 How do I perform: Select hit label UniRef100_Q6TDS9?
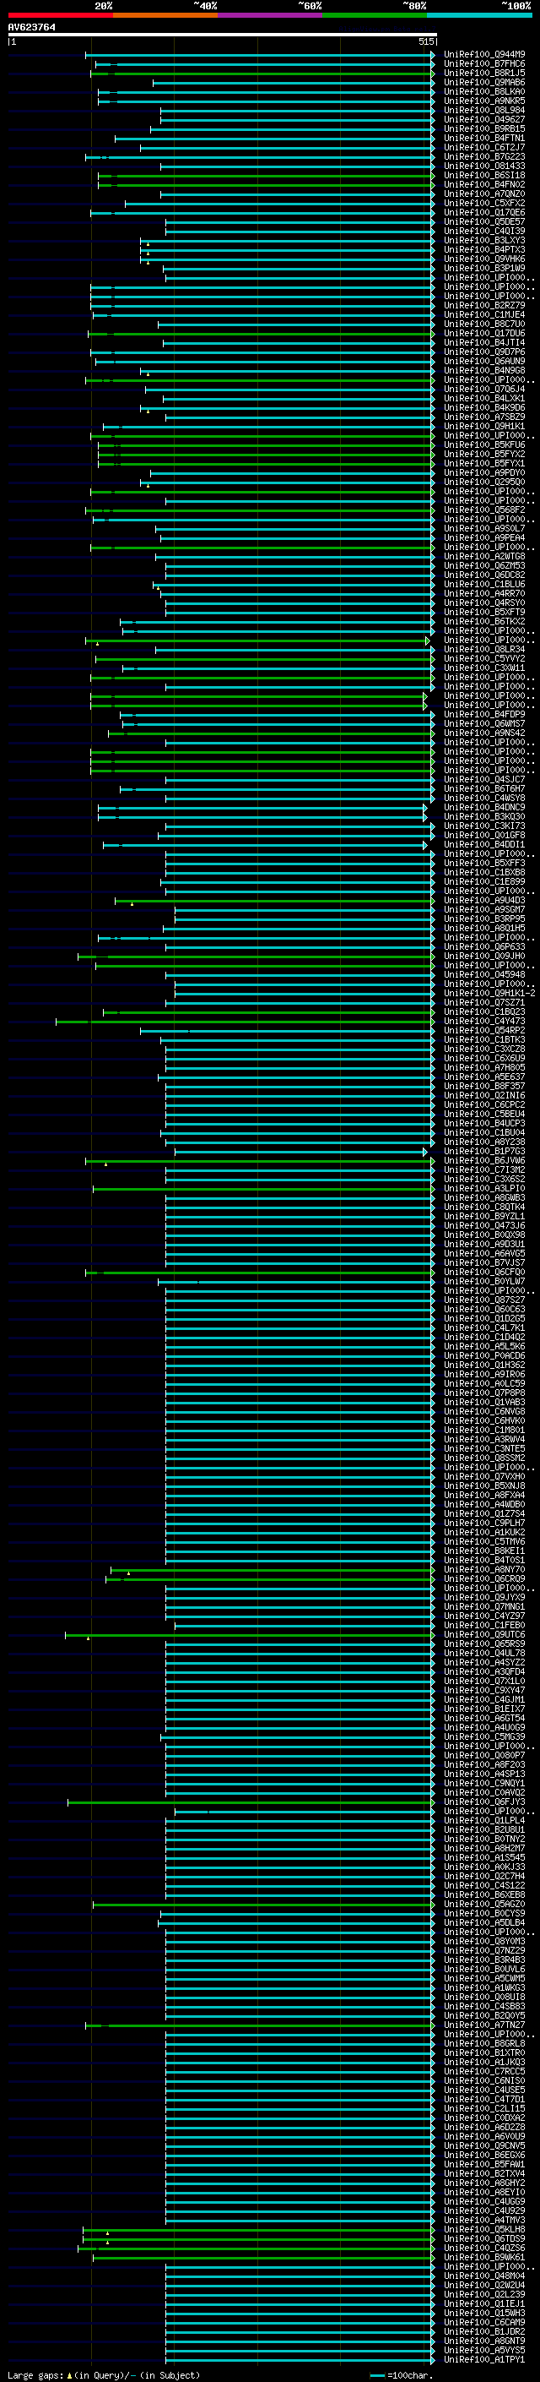coord(484,2238)
